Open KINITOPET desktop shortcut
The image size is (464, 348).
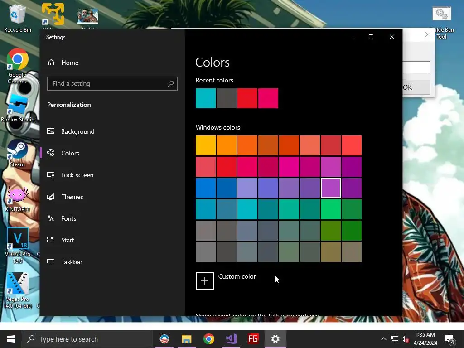(x=18, y=199)
